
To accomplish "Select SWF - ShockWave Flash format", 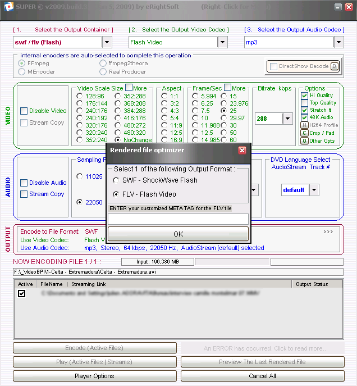I will point(116,180).
